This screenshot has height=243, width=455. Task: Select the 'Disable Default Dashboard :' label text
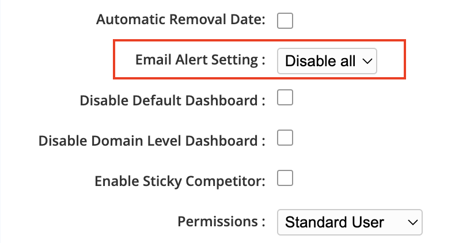pos(172,100)
